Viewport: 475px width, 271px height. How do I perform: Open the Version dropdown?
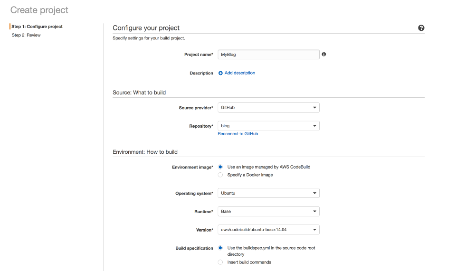[268, 230]
